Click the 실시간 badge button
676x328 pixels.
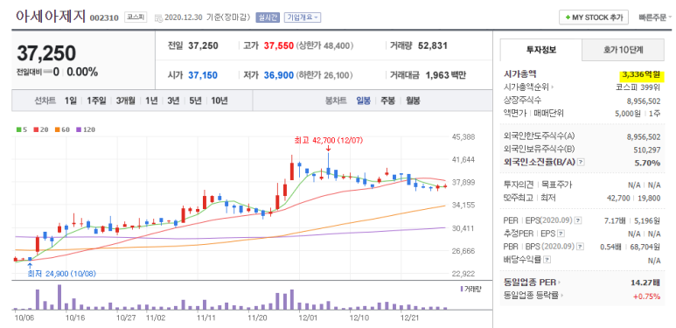coord(268,17)
